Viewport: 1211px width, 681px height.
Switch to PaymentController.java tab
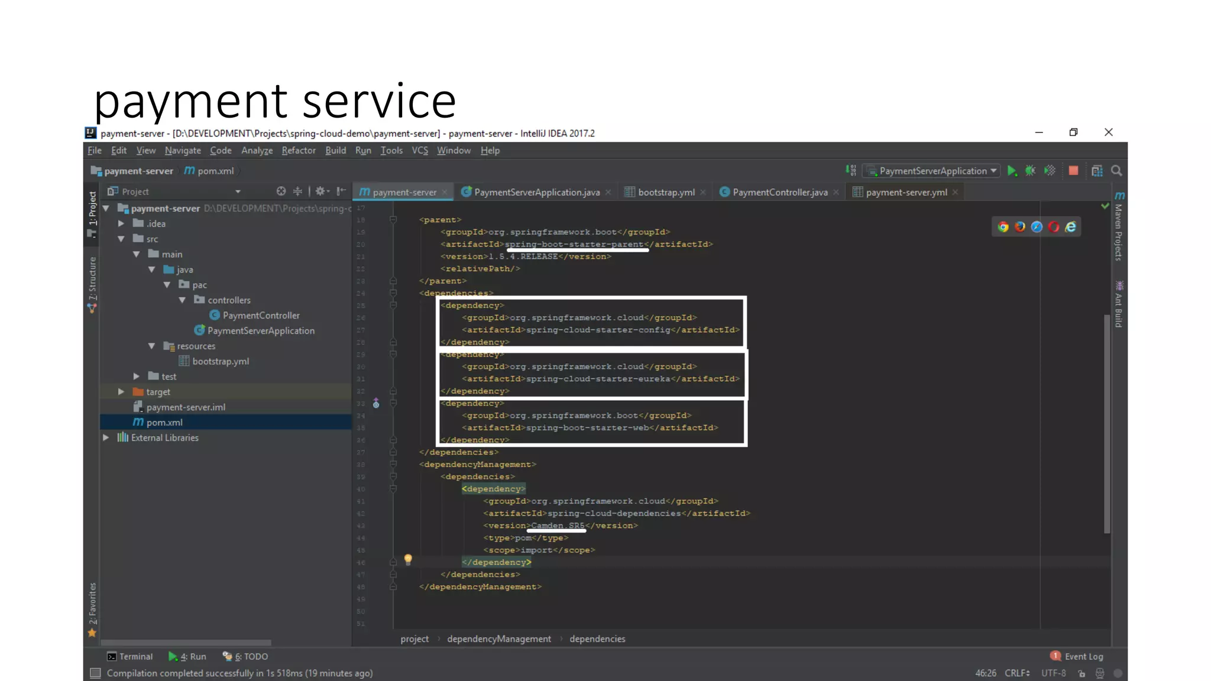[x=780, y=192]
